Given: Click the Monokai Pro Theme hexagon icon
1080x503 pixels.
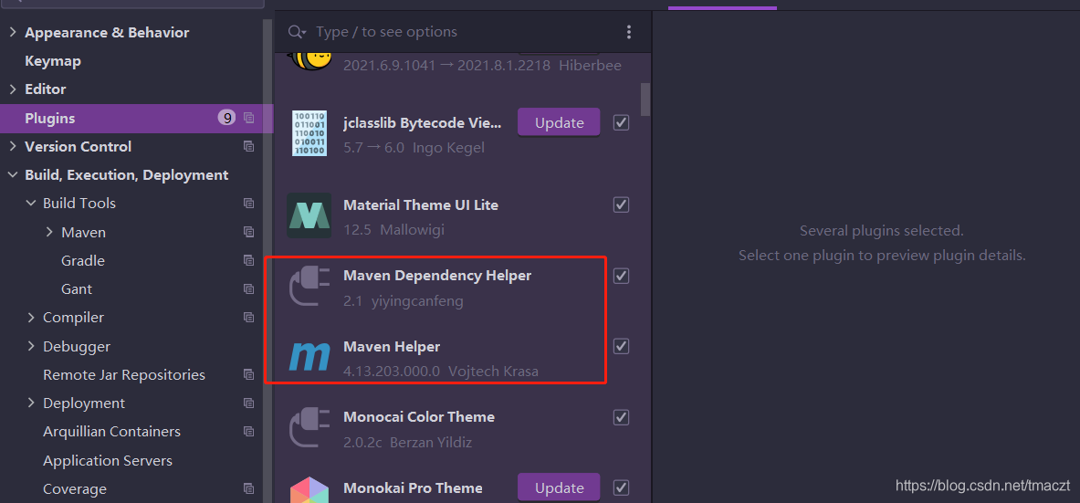Looking at the screenshot, I should (309, 490).
